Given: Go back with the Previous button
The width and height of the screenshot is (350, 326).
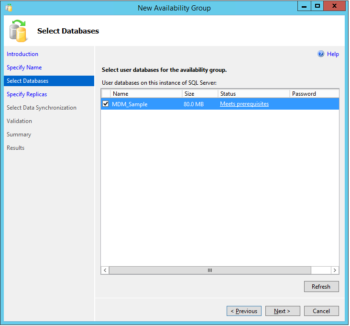Looking at the screenshot, I should pyautogui.click(x=244, y=311).
